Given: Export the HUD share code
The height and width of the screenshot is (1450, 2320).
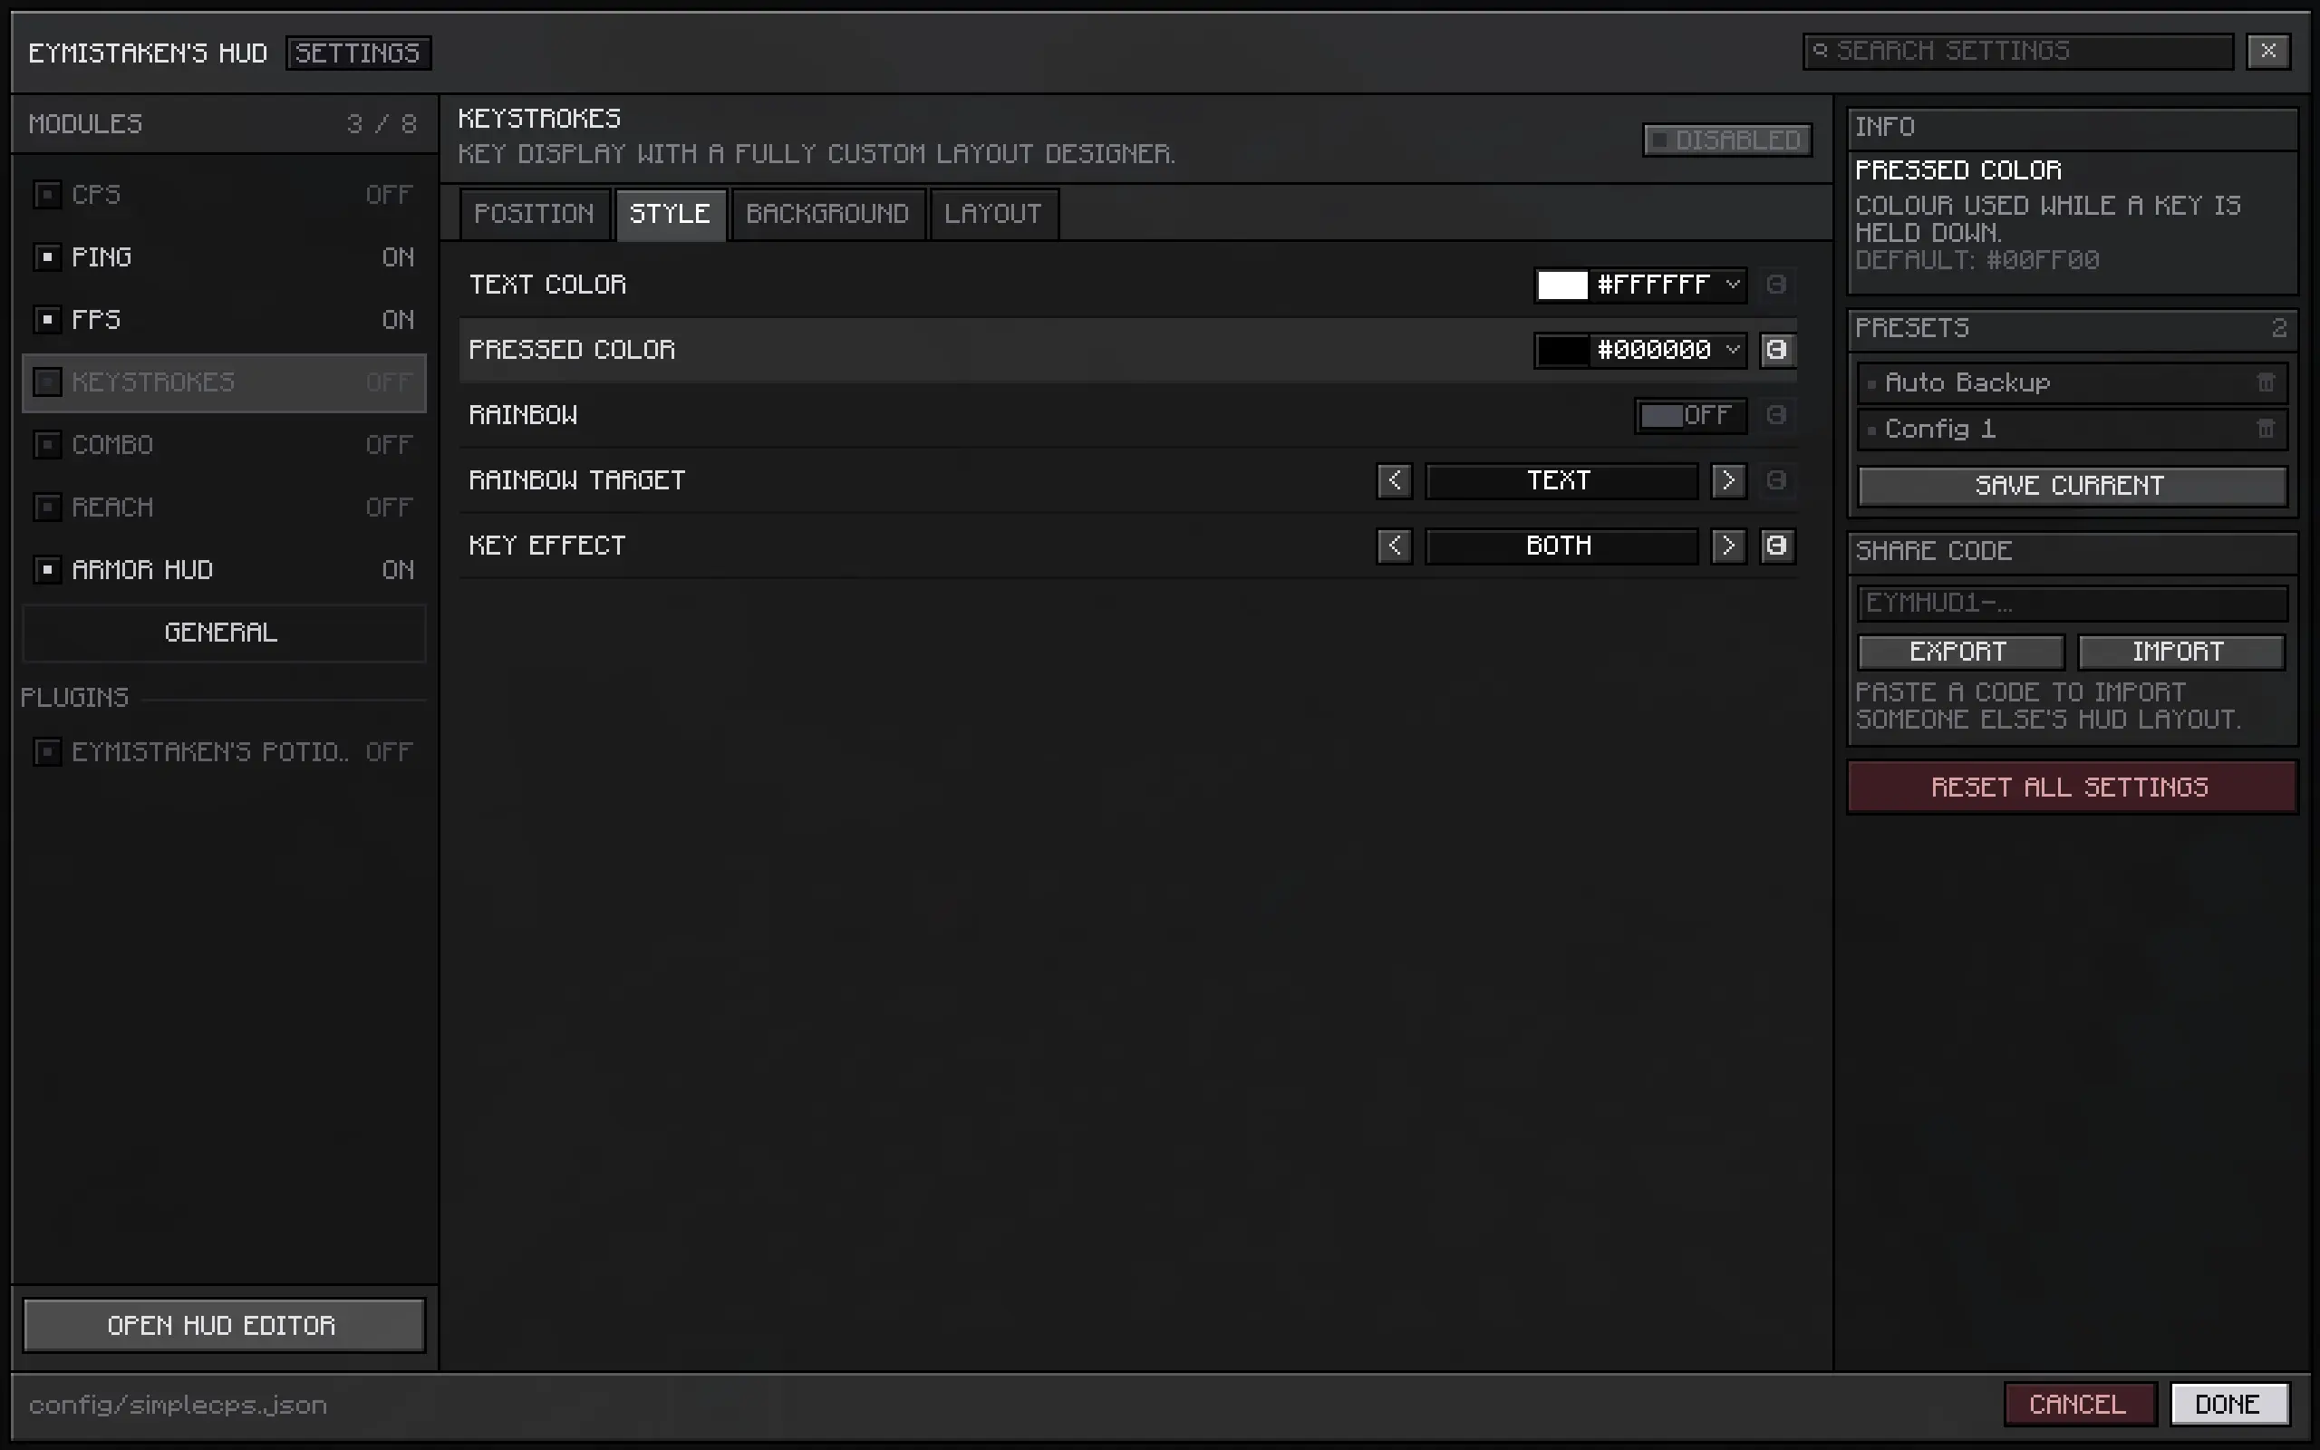Looking at the screenshot, I should pyautogui.click(x=1959, y=652).
